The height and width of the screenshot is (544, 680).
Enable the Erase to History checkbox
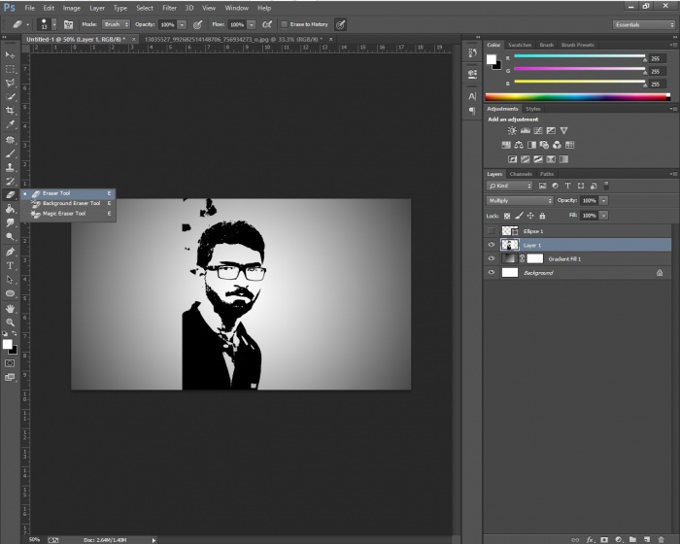pos(283,23)
